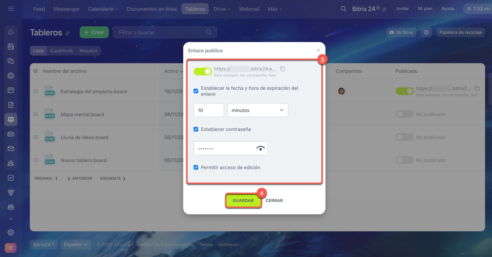This screenshot has height=257, width=492.
Task: Click the search magnifier in top bar
Action: (344, 9)
